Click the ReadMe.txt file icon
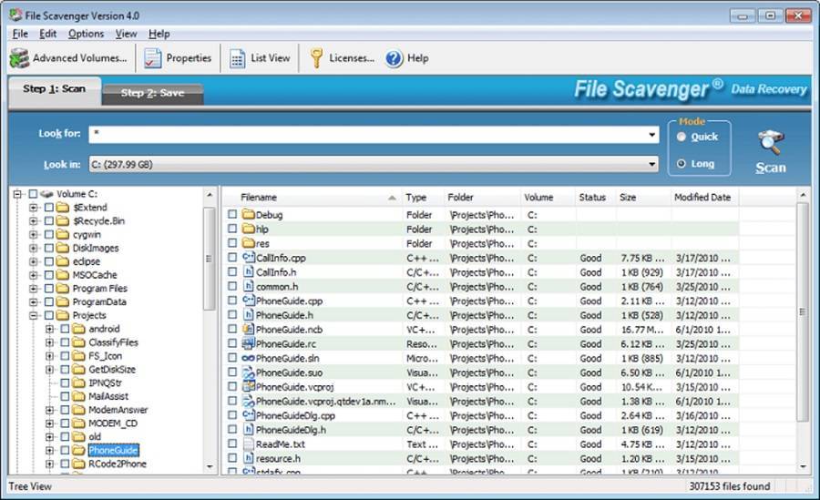The height and width of the screenshot is (500, 820). pos(247,444)
